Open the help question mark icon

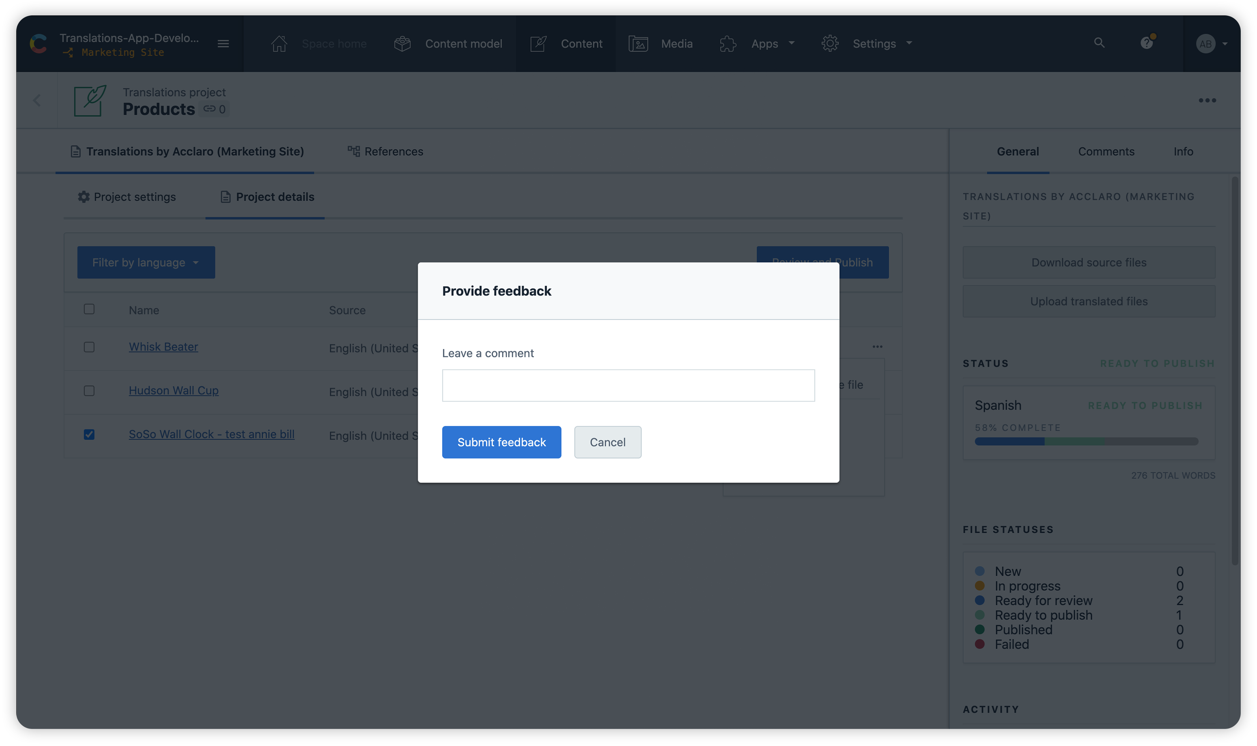pyautogui.click(x=1146, y=43)
